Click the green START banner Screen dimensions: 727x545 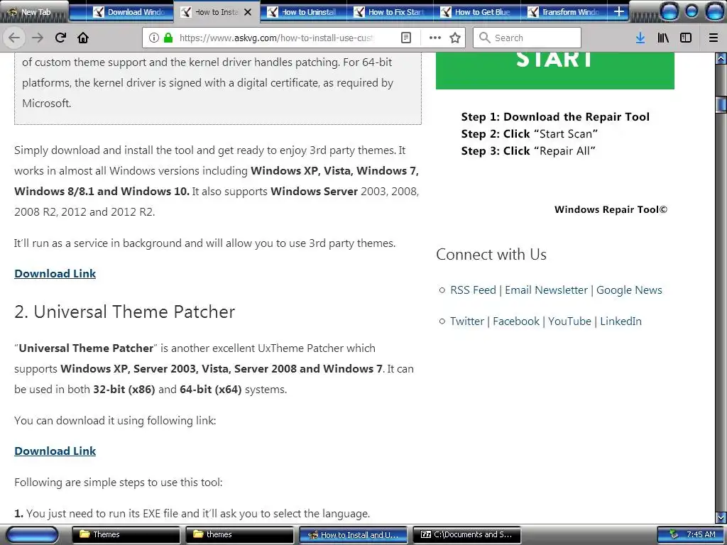pyautogui.click(x=555, y=70)
